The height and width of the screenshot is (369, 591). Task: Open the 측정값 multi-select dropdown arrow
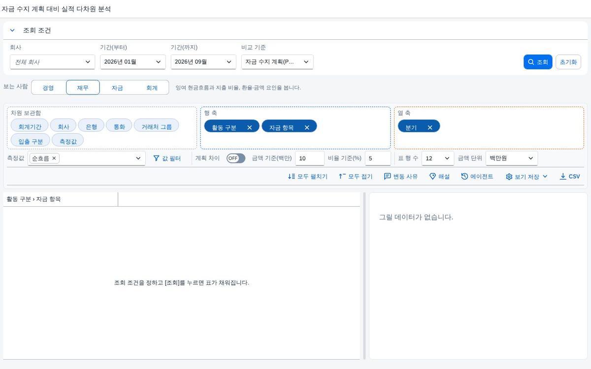138,158
